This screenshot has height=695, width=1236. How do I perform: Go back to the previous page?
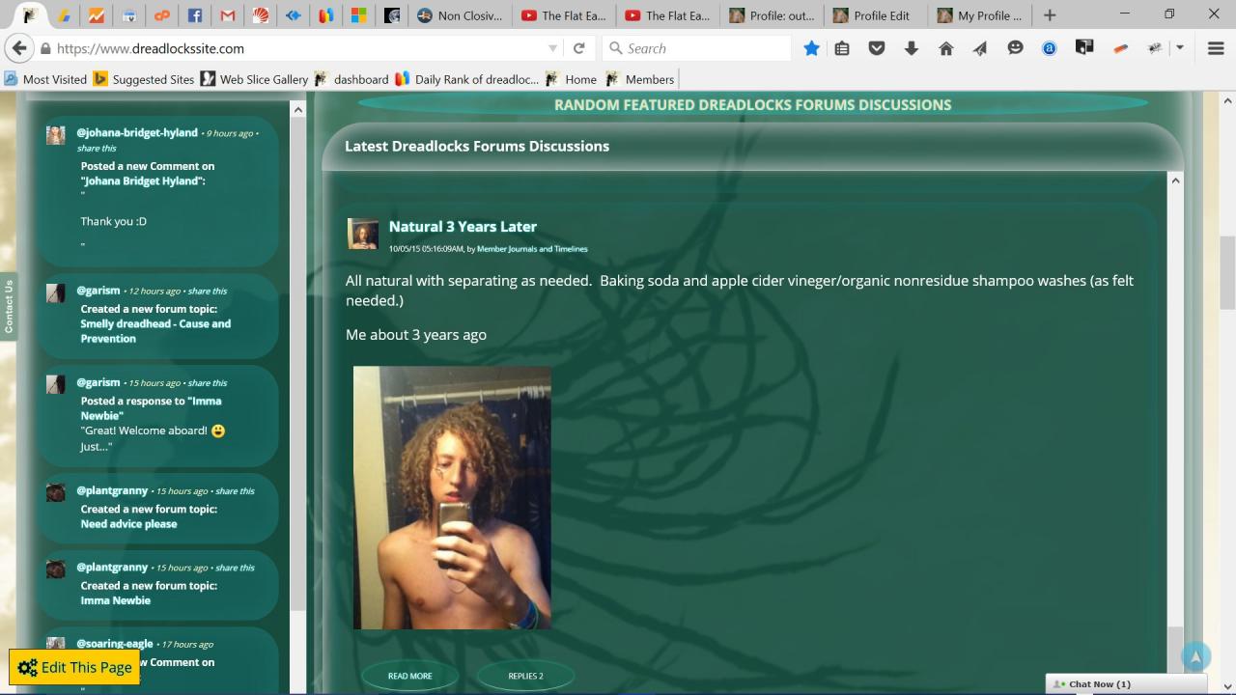[18, 48]
